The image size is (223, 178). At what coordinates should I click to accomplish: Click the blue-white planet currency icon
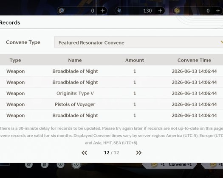coord(62,11)
